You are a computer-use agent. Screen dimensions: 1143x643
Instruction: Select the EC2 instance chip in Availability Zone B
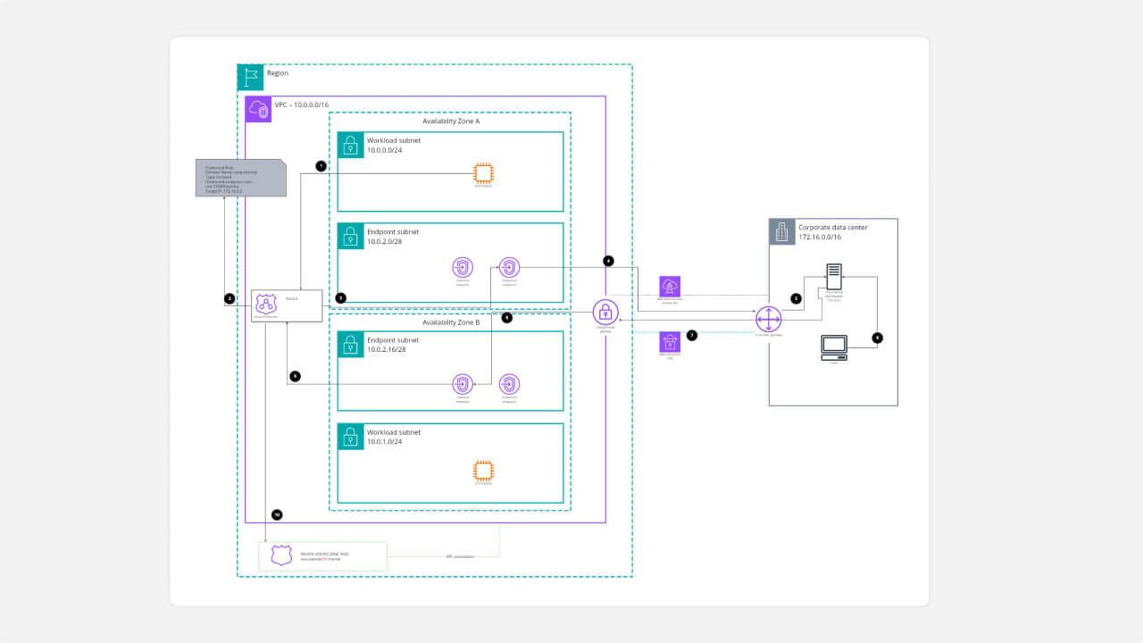point(483,471)
